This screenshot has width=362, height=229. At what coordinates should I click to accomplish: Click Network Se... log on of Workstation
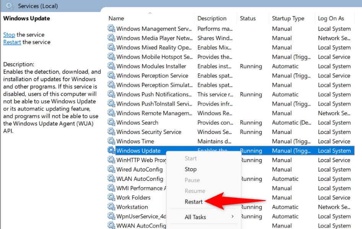(334, 207)
